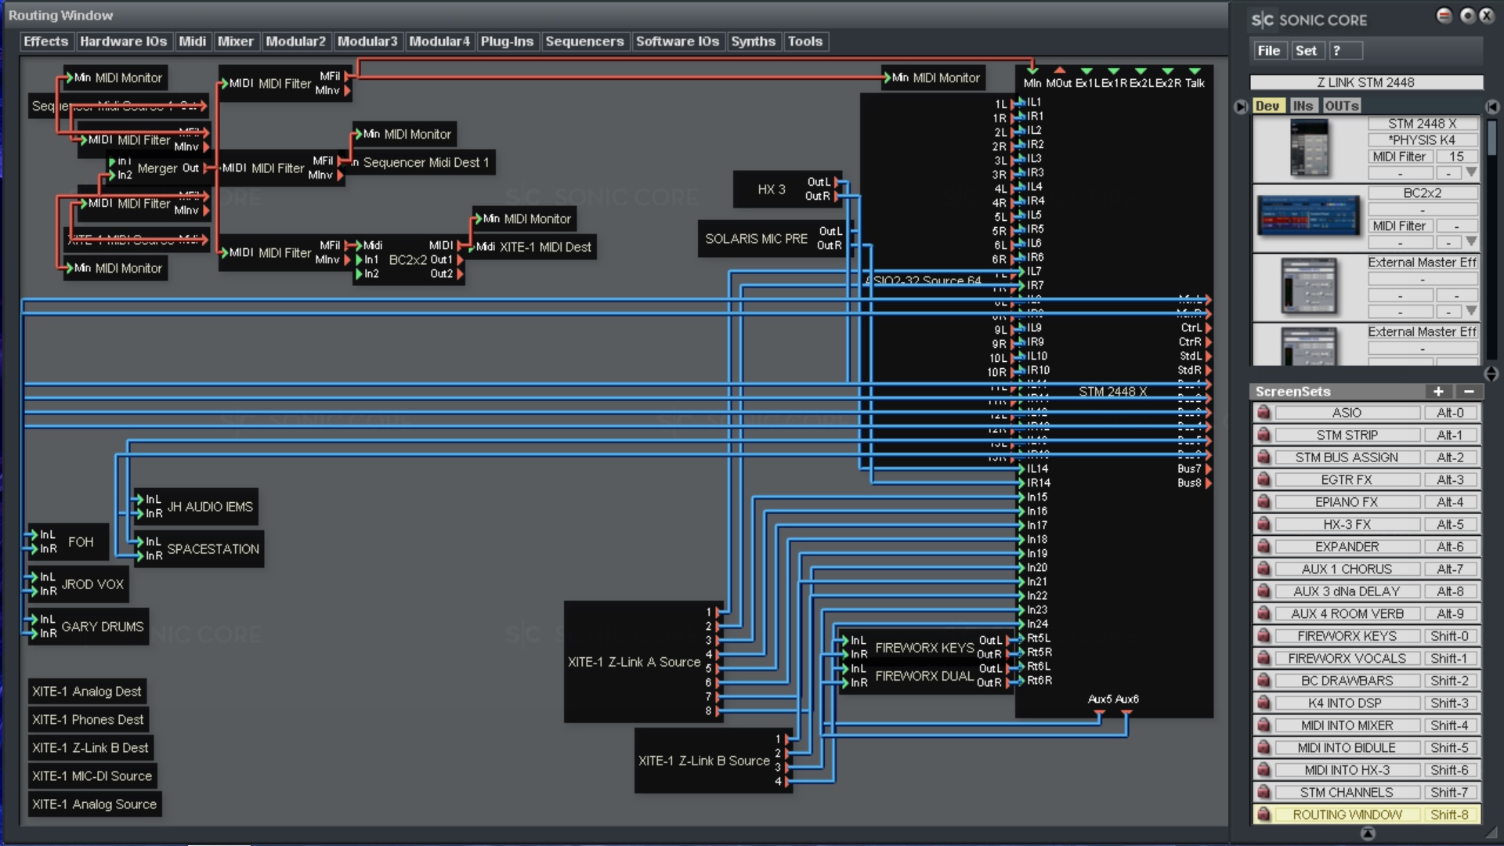Click the question mark help button
This screenshot has width=1504, height=846.
[x=1345, y=51]
